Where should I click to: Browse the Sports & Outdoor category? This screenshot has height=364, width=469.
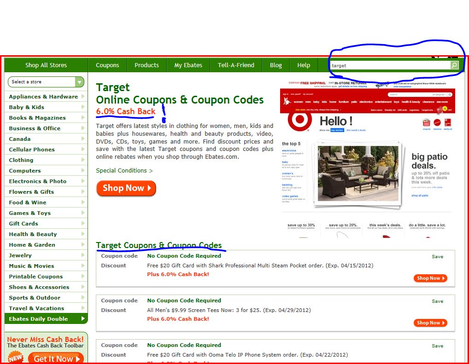pyautogui.click(x=46, y=298)
